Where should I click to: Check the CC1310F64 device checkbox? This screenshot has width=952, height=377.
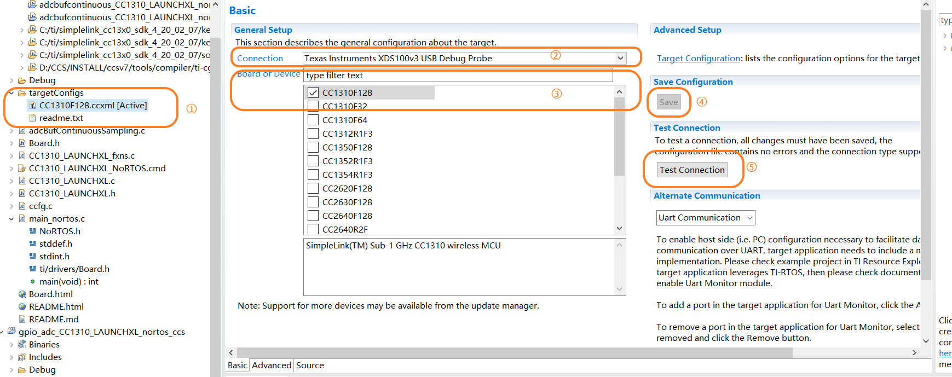tap(313, 120)
